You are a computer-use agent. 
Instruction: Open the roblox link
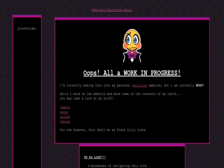coord(65,122)
